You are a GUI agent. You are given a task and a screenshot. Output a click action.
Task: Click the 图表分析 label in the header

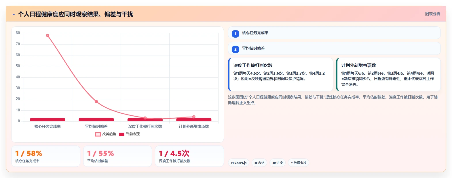pyautogui.click(x=432, y=14)
